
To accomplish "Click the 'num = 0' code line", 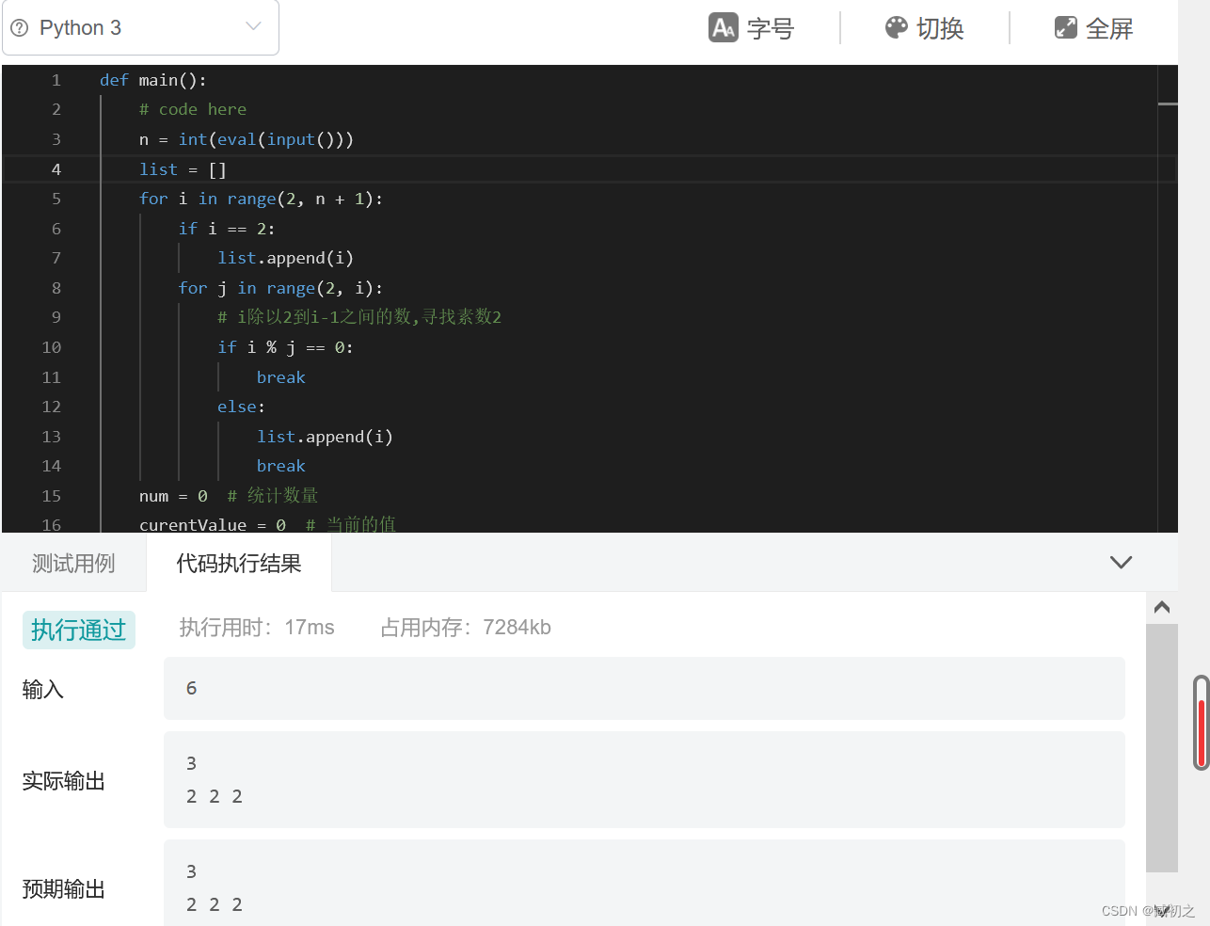I will [x=173, y=496].
